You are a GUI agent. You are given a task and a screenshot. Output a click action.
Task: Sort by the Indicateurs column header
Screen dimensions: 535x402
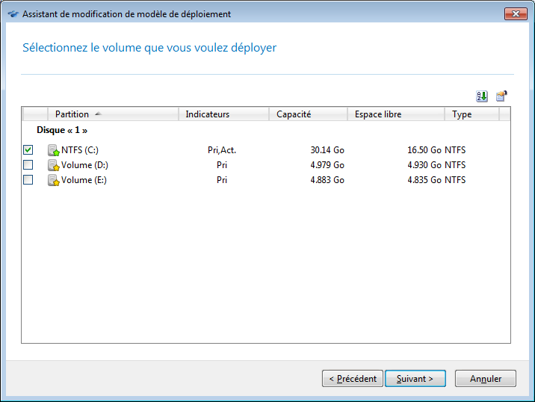point(223,114)
